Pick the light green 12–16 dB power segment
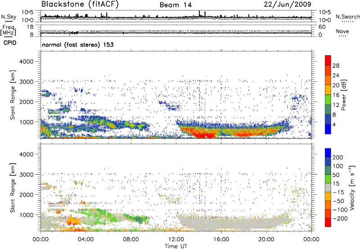The width and height of the screenshot is (360, 249). pyautogui.click(x=328, y=100)
